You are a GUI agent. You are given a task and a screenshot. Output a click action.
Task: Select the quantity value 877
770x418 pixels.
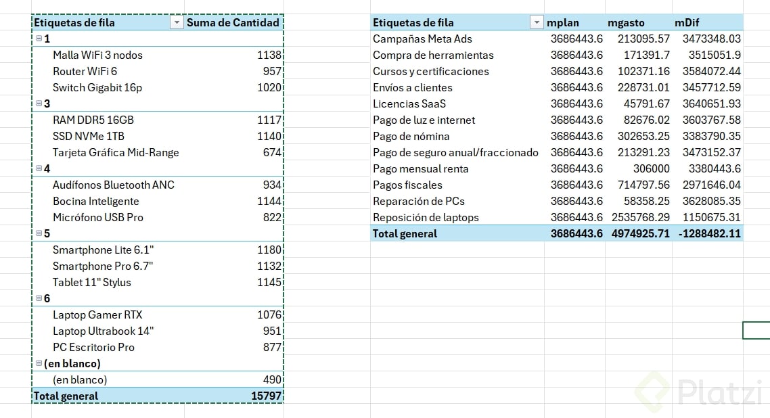(x=272, y=347)
